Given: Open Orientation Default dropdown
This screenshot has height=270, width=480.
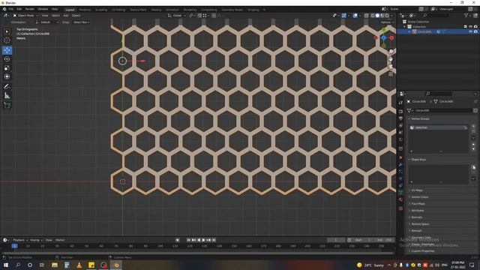Looking at the screenshot, I should pos(46,22).
